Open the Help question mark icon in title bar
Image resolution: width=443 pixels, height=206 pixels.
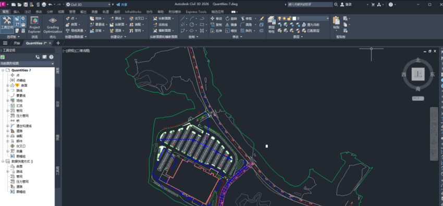tap(390, 5)
